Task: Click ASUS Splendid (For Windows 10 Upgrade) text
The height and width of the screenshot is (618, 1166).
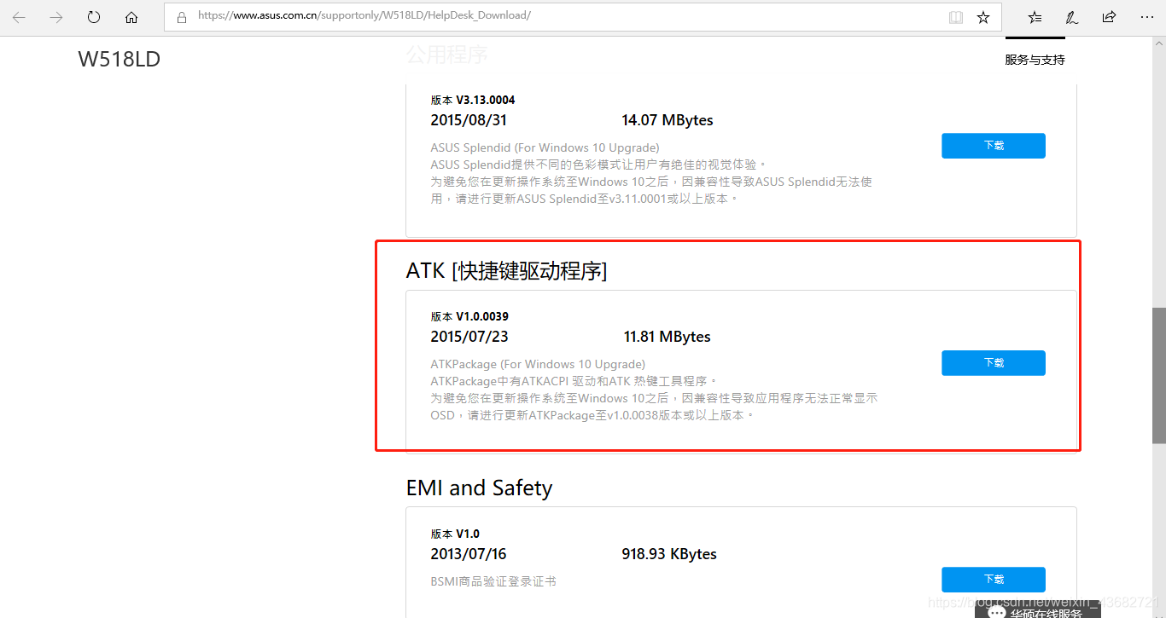Action: point(545,147)
